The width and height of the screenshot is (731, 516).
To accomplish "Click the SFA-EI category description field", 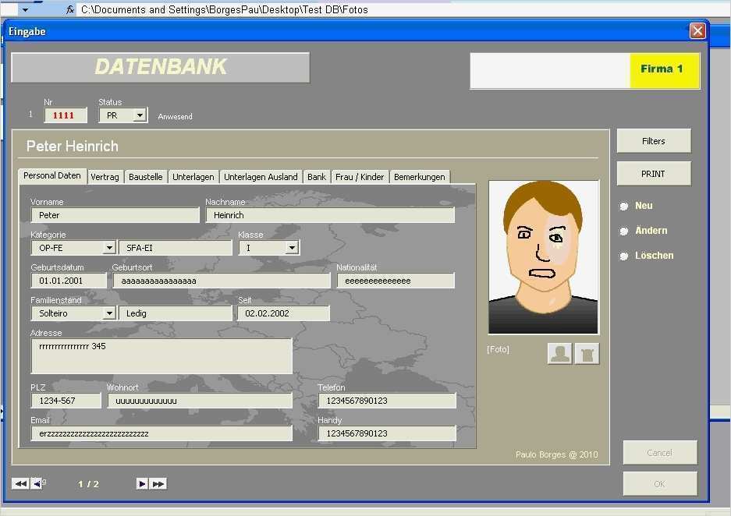I will pos(176,248).
